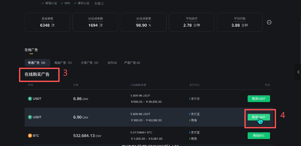Switch to the 现金广告 (0) tab
The width and height of the screenshot is (301, 146).
pyautogui.click(x=63, y=63)
